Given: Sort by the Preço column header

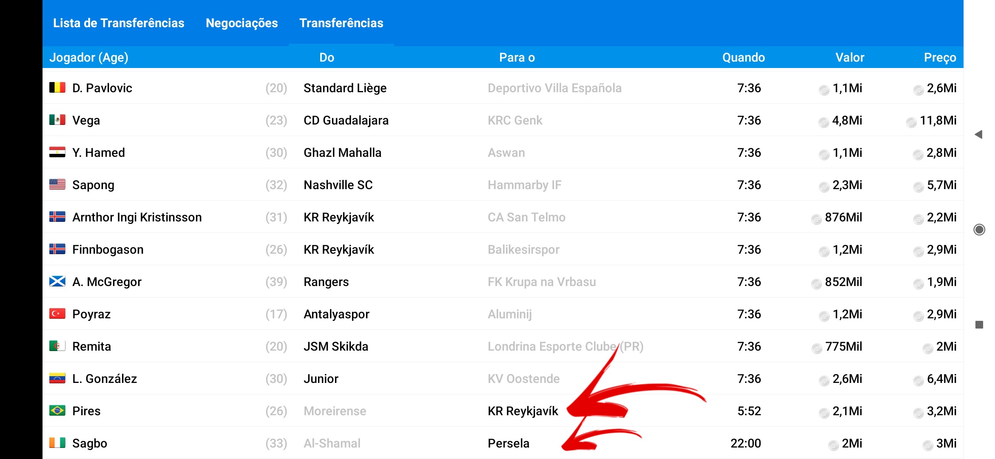Looking at the screenshot, I should [940, 57].
